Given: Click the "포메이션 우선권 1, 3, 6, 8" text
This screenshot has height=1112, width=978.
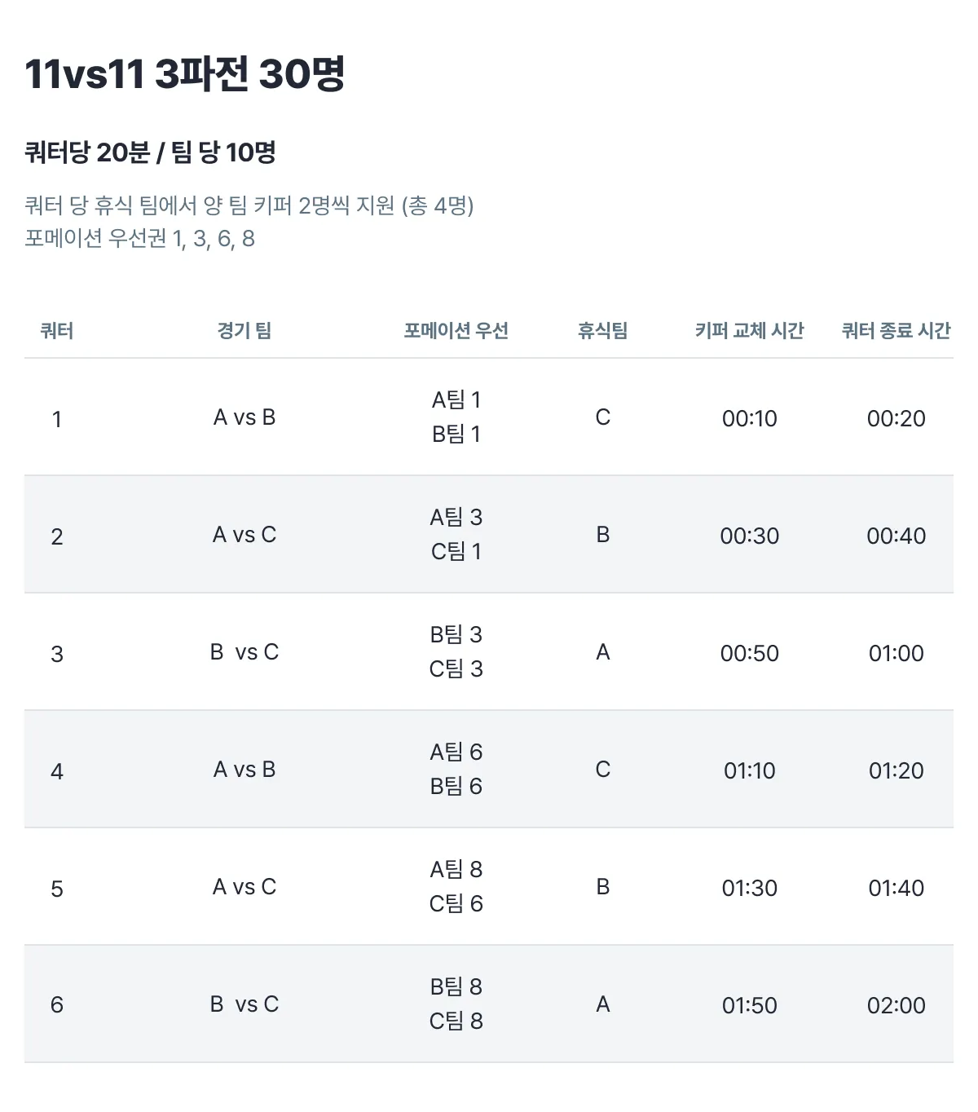Looking at the screenshot, I should tap(139, 238).
